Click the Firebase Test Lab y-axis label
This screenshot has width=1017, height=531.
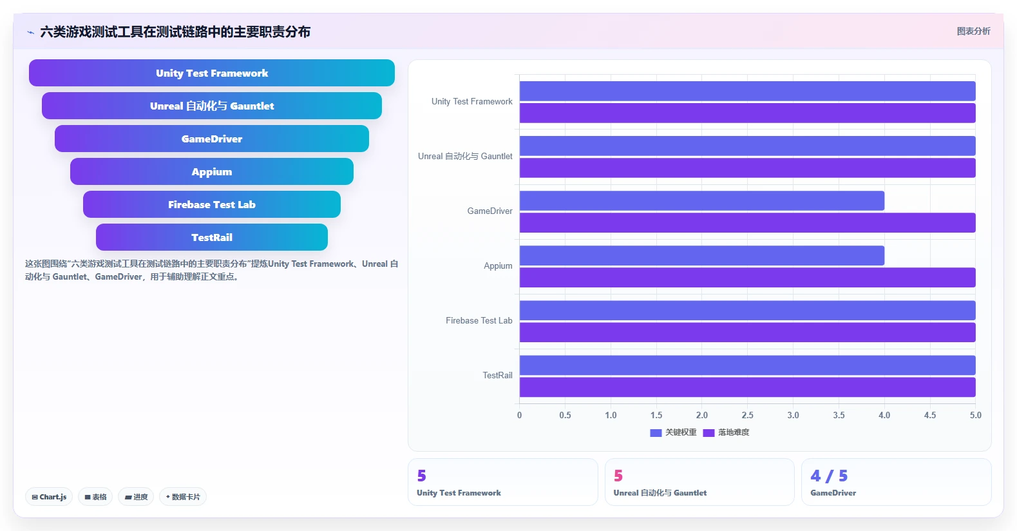click(479, 321)
